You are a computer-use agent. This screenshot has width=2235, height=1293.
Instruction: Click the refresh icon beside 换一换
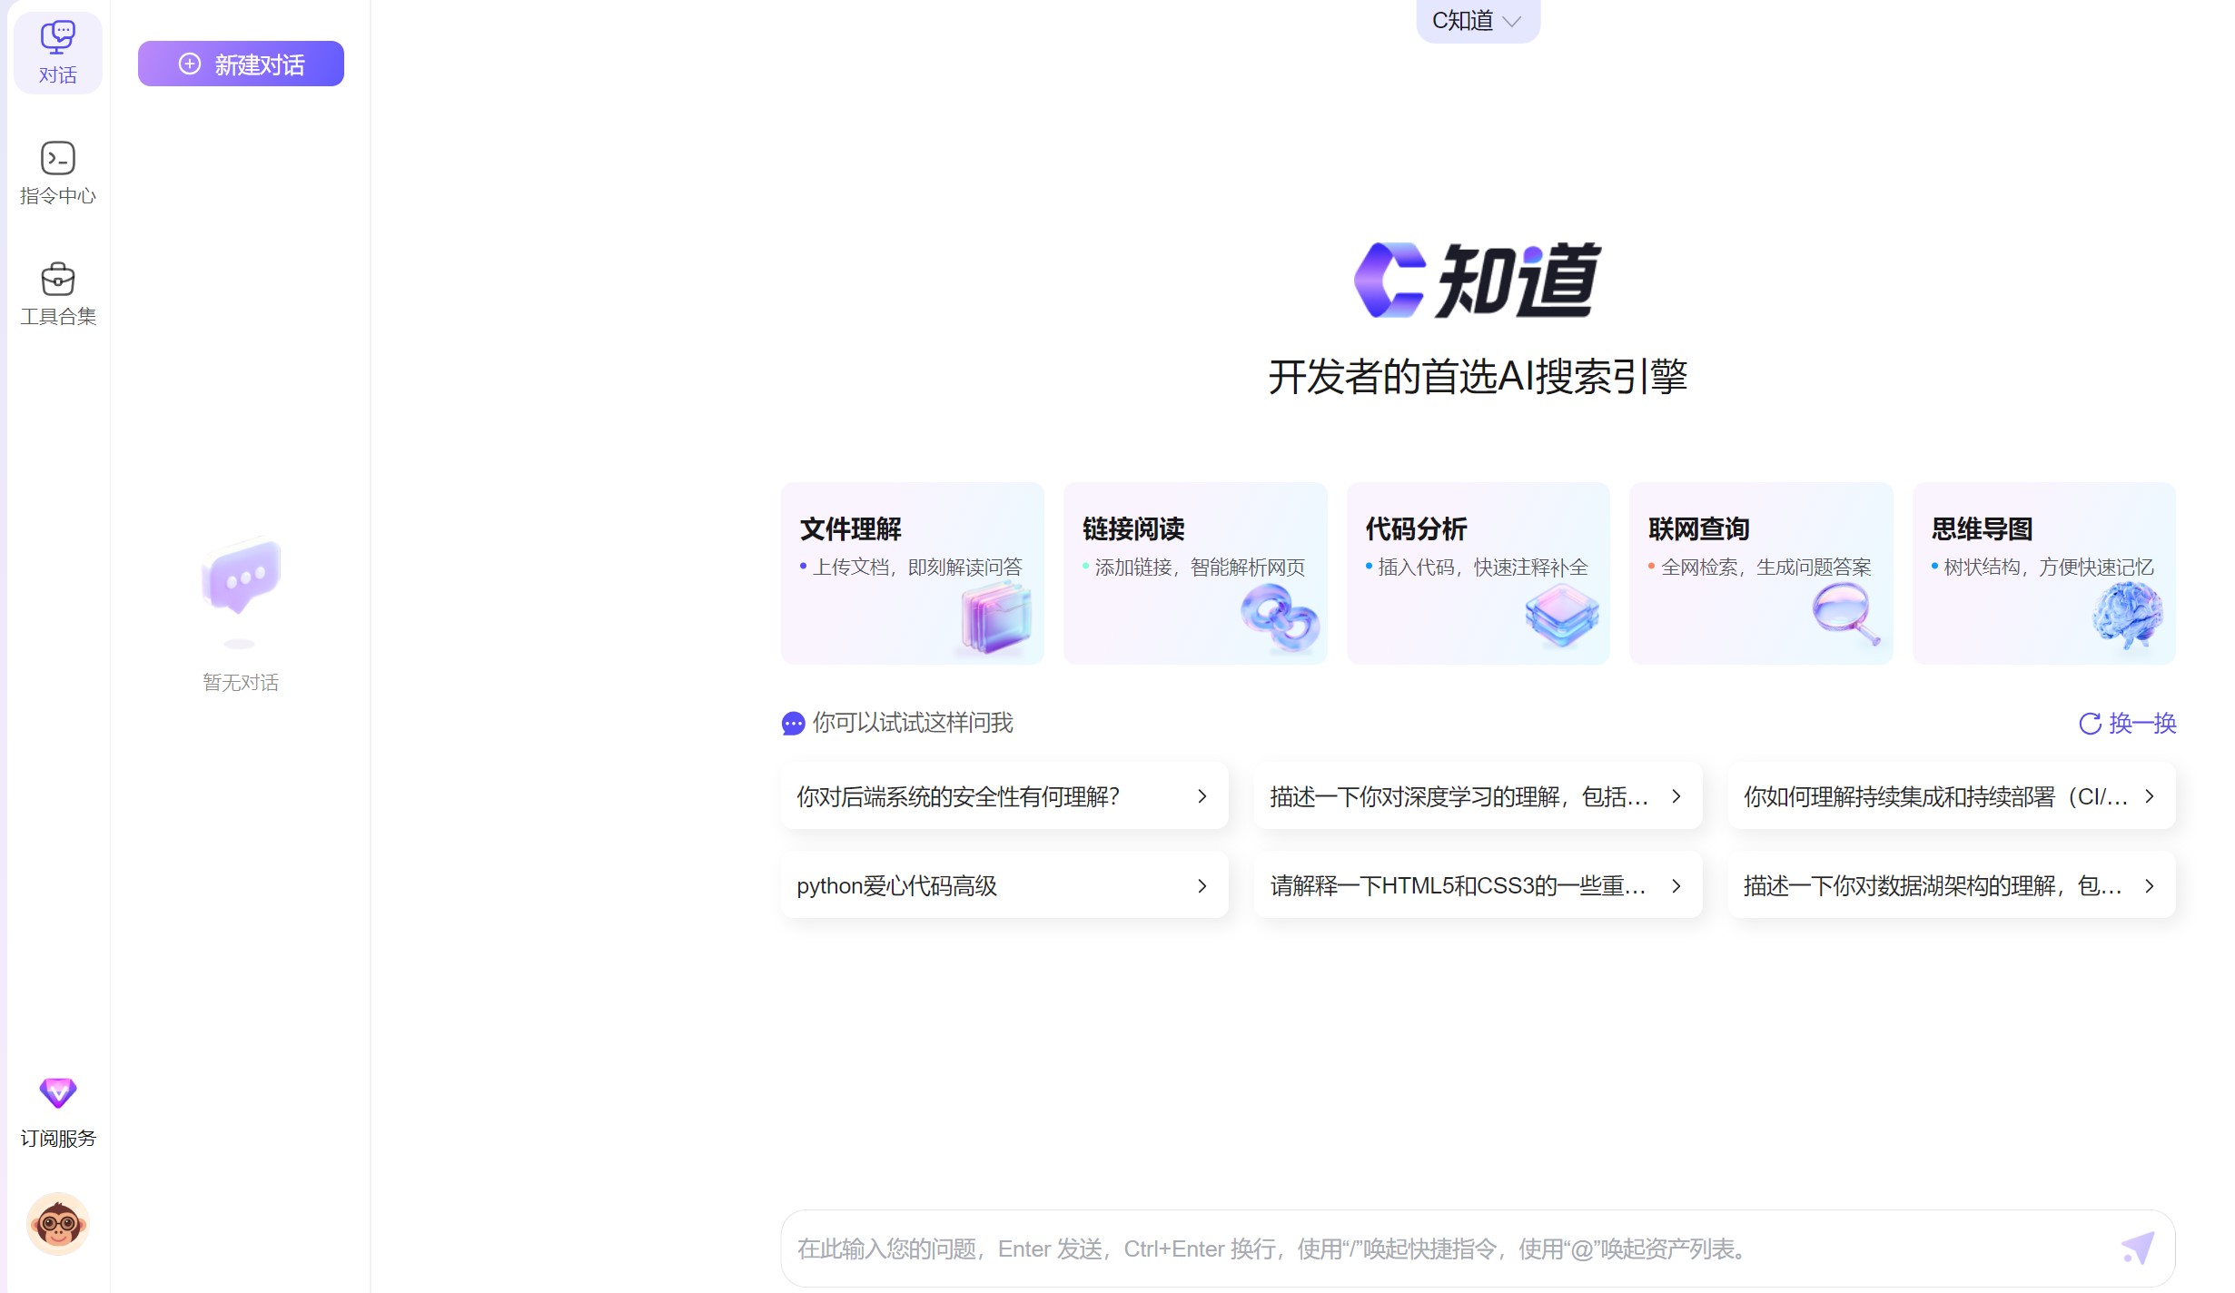(2091, 724)
